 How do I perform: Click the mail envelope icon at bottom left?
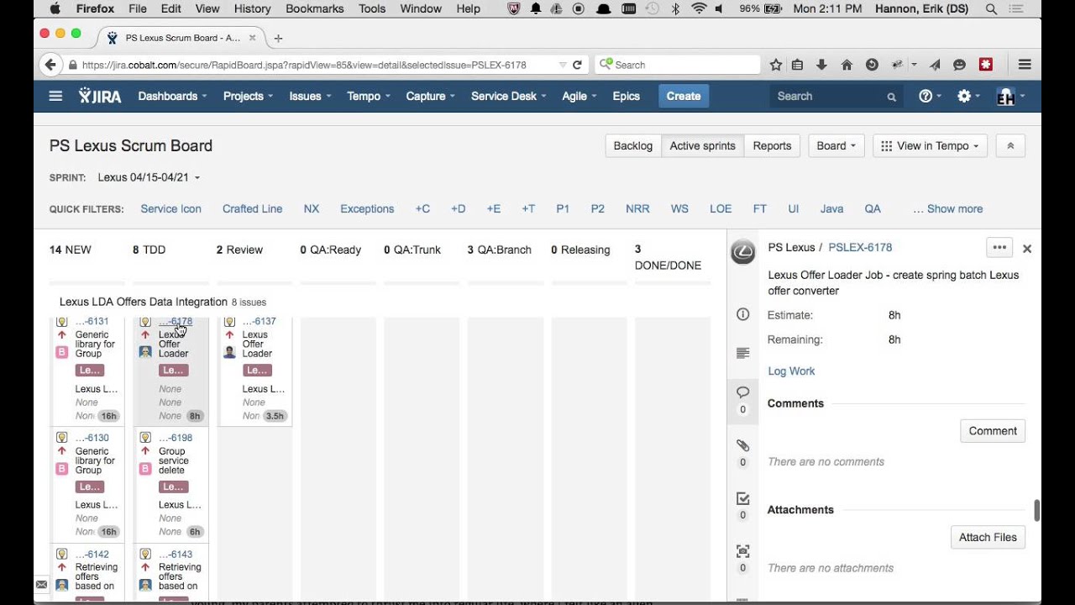pyautogui.click(x=41, y=585)
